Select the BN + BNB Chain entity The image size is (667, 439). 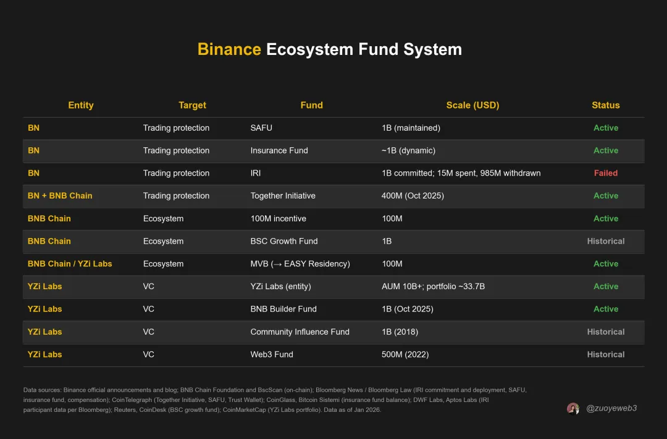click(x=60, y=196)
